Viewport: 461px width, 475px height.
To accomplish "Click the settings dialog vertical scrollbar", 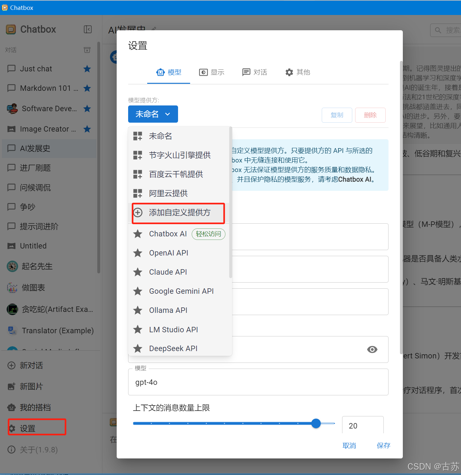I will pyautogui.click(x=401, y=207).
